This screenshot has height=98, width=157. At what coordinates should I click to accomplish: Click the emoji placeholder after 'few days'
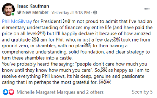(117, 40)
